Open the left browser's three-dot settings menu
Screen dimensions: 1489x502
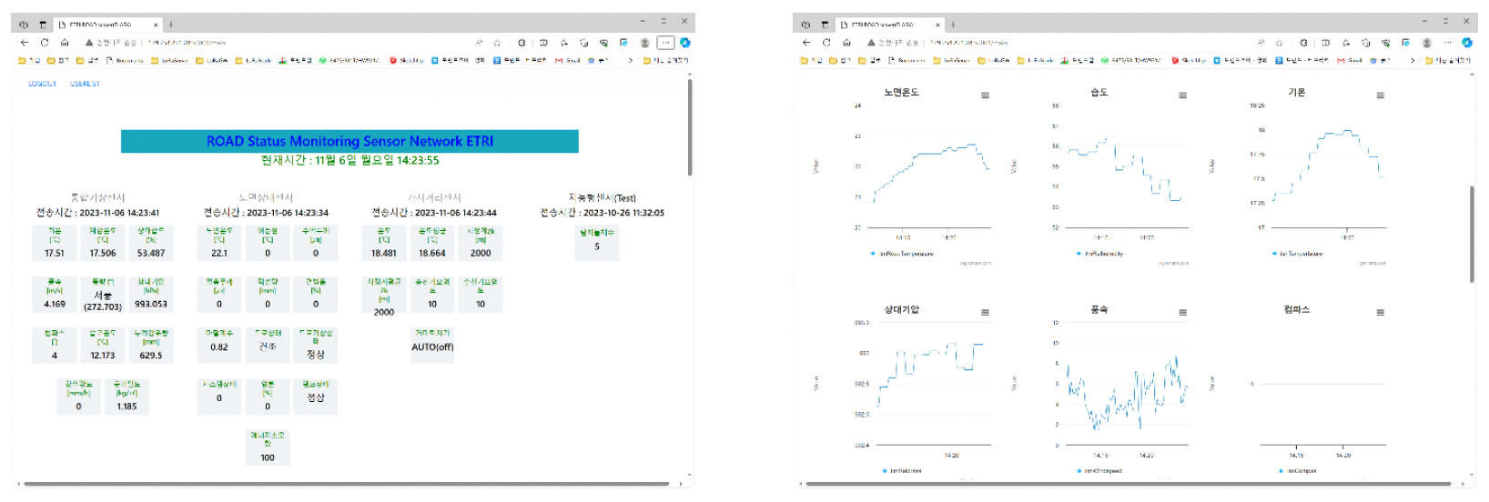tap(665, 43)
